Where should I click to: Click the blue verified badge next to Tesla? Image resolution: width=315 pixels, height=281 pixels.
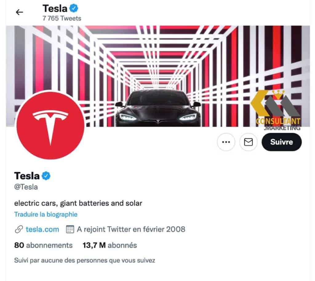coord(45,175)
